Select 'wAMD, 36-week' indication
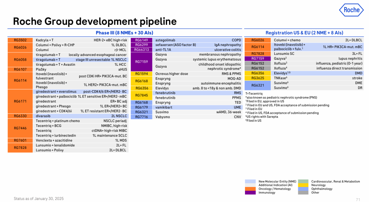 tap(229, 112)
